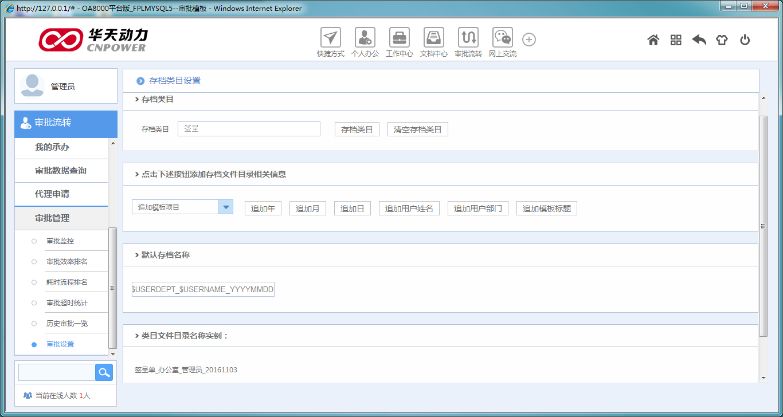Go to the home page icon

point(653,40)
